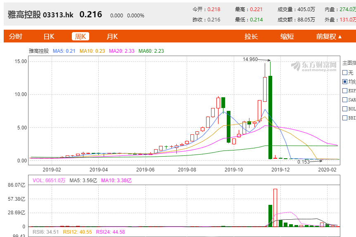
Task: Click the MA20: 2.33 legend label
Action: pyautogui.click(x=122, y=51)
